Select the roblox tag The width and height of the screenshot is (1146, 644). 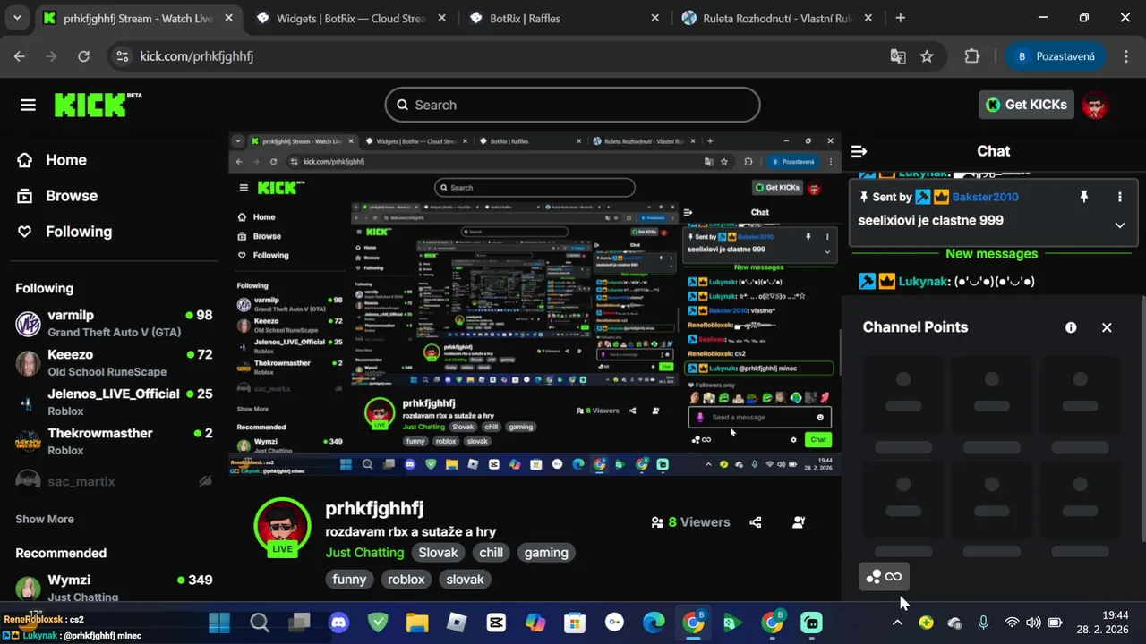point(406,580)
